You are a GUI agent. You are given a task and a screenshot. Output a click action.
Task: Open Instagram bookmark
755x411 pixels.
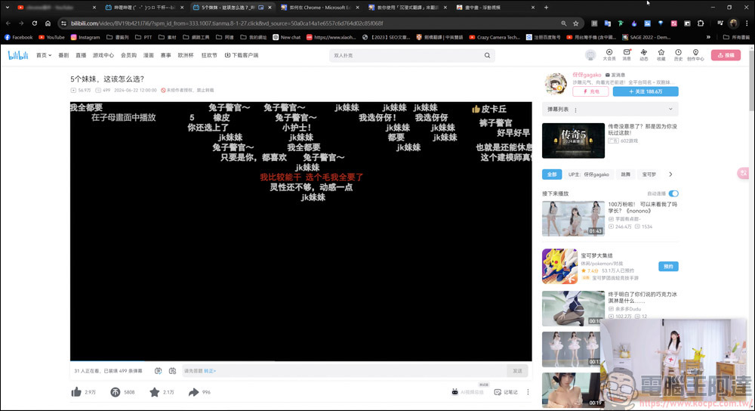pyautogui.click(x=85, y=37)
